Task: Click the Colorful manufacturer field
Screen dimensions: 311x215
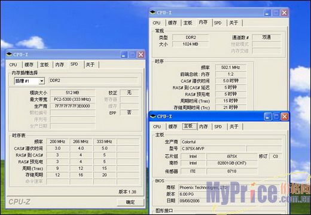Action: (x=231, y=142)
